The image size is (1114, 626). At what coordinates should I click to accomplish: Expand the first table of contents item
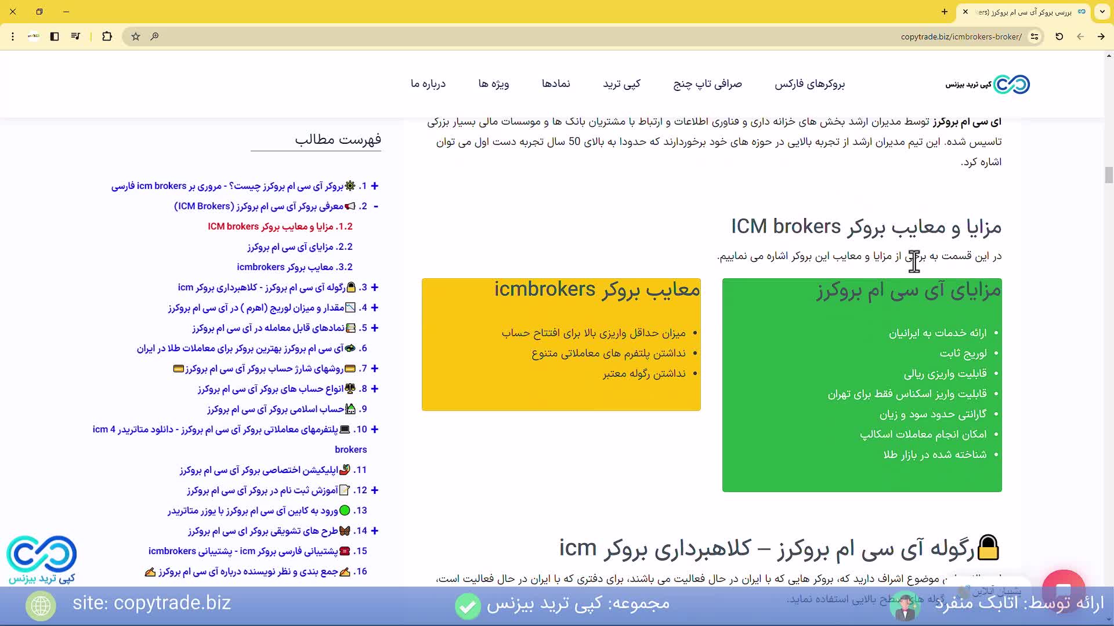(375, 186)
